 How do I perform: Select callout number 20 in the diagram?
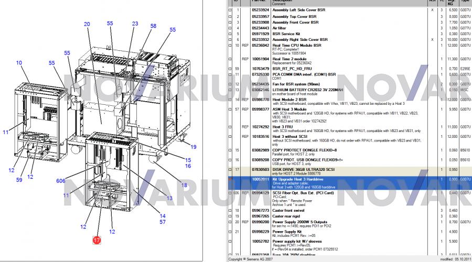[x=87, y=24]
